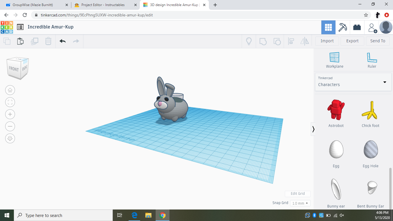The image size is (393, 221).
Task: Open the Align tool
Action: point(291,41)
